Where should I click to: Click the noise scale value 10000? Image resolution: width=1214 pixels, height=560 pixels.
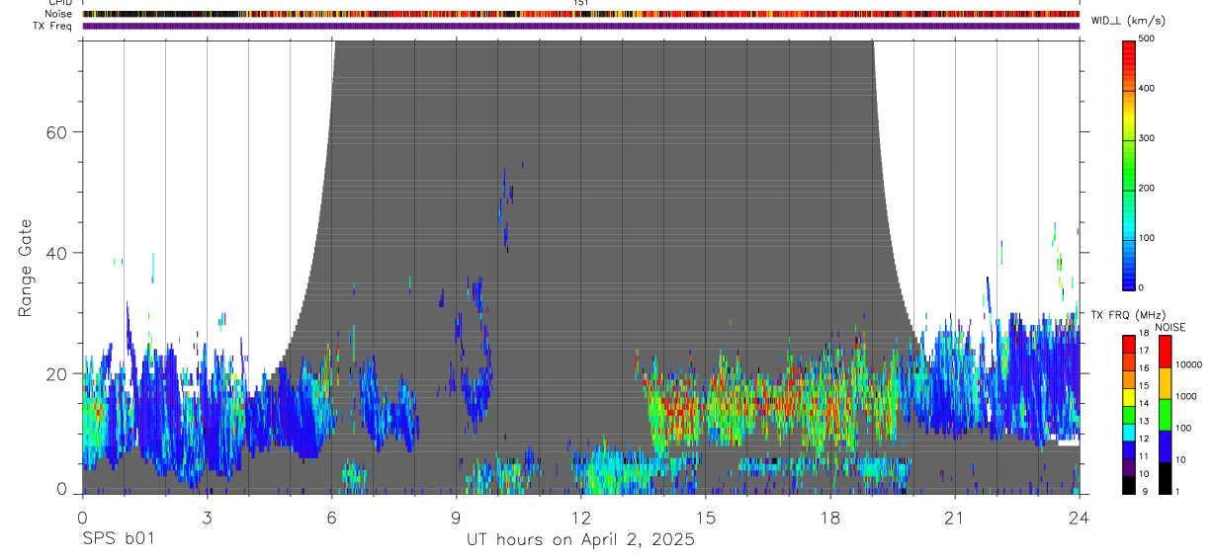[x=1188, y=365]
